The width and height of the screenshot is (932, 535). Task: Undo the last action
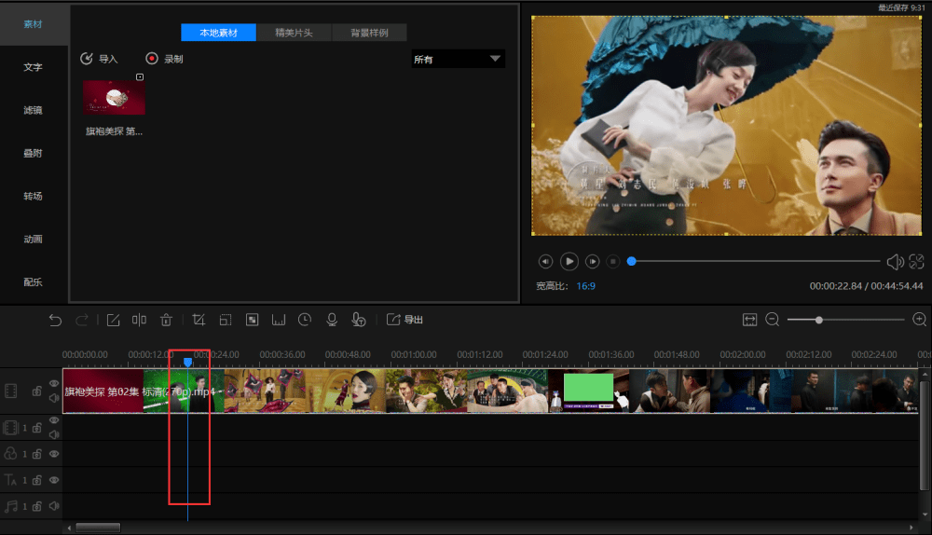55,320
